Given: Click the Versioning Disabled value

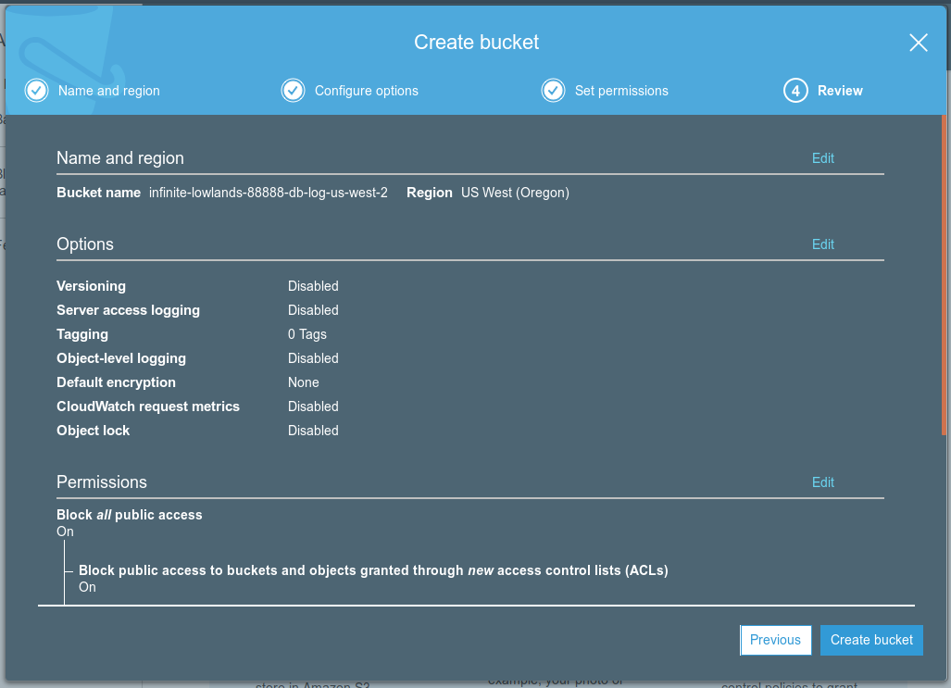Looking at the screenshot, I should [x=313, y=286].
